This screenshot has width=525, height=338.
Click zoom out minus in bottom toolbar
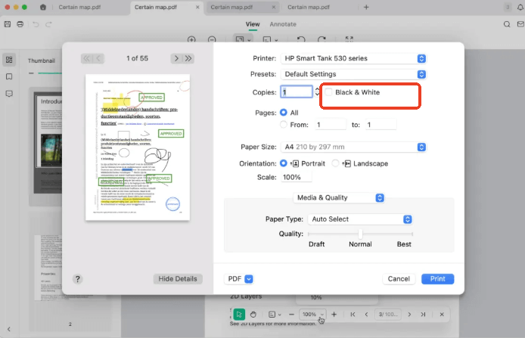click(291, 315)
